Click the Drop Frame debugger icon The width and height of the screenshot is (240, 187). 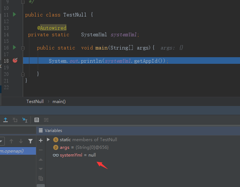pos(15,120)
